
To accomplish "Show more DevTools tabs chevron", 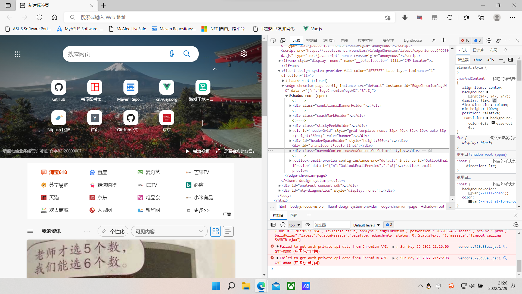I will (x=434, y=40).
